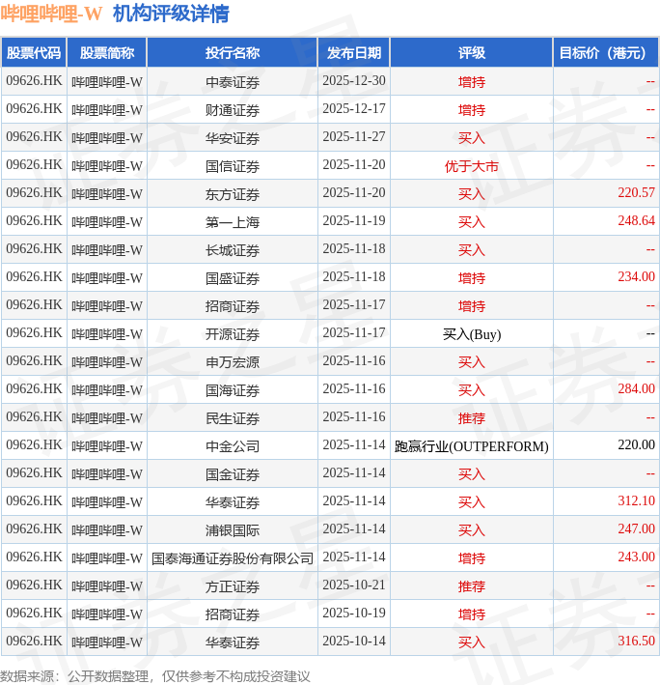Click the 国信证券 cell
The image size is (660, 685).
[x=233, y=166]
